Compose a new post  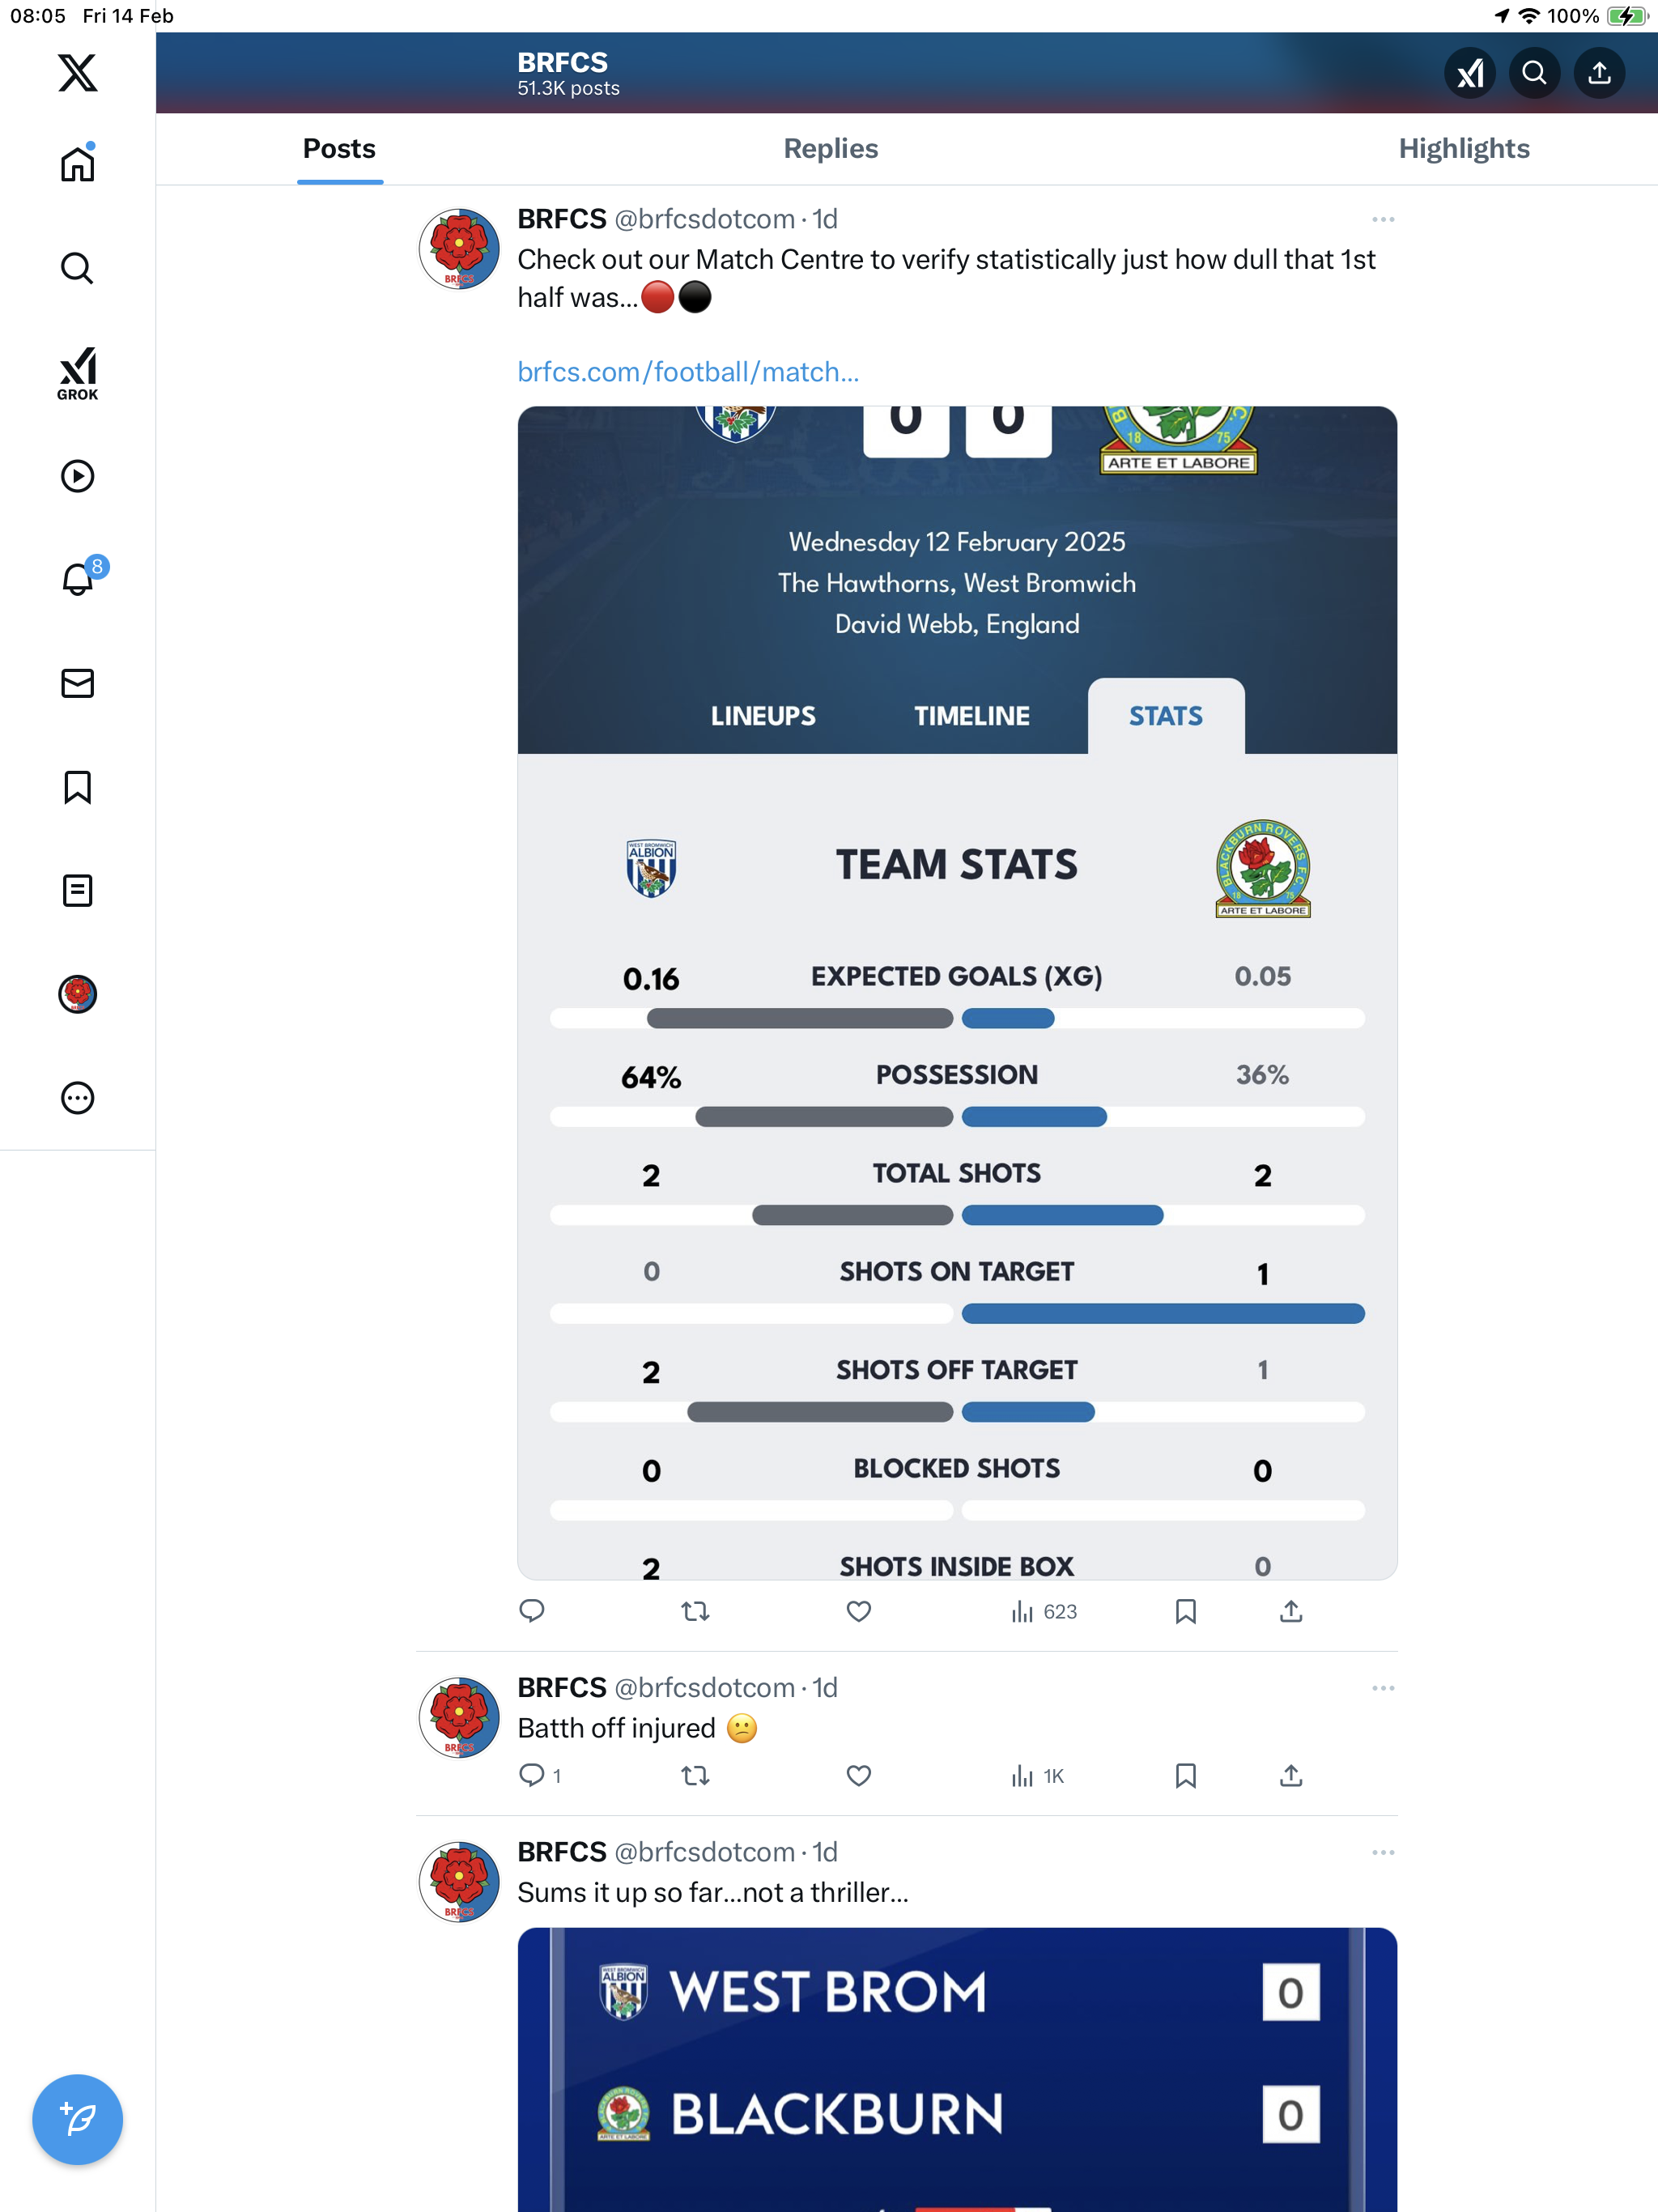(x=77, y=2119)
